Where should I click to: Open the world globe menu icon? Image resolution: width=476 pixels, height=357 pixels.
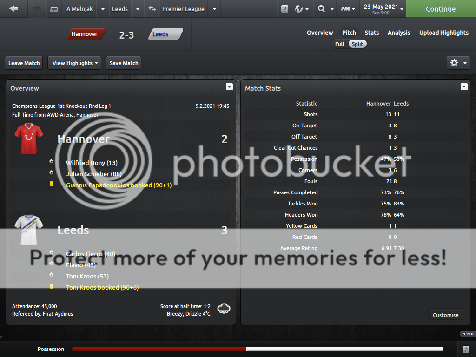299,9
